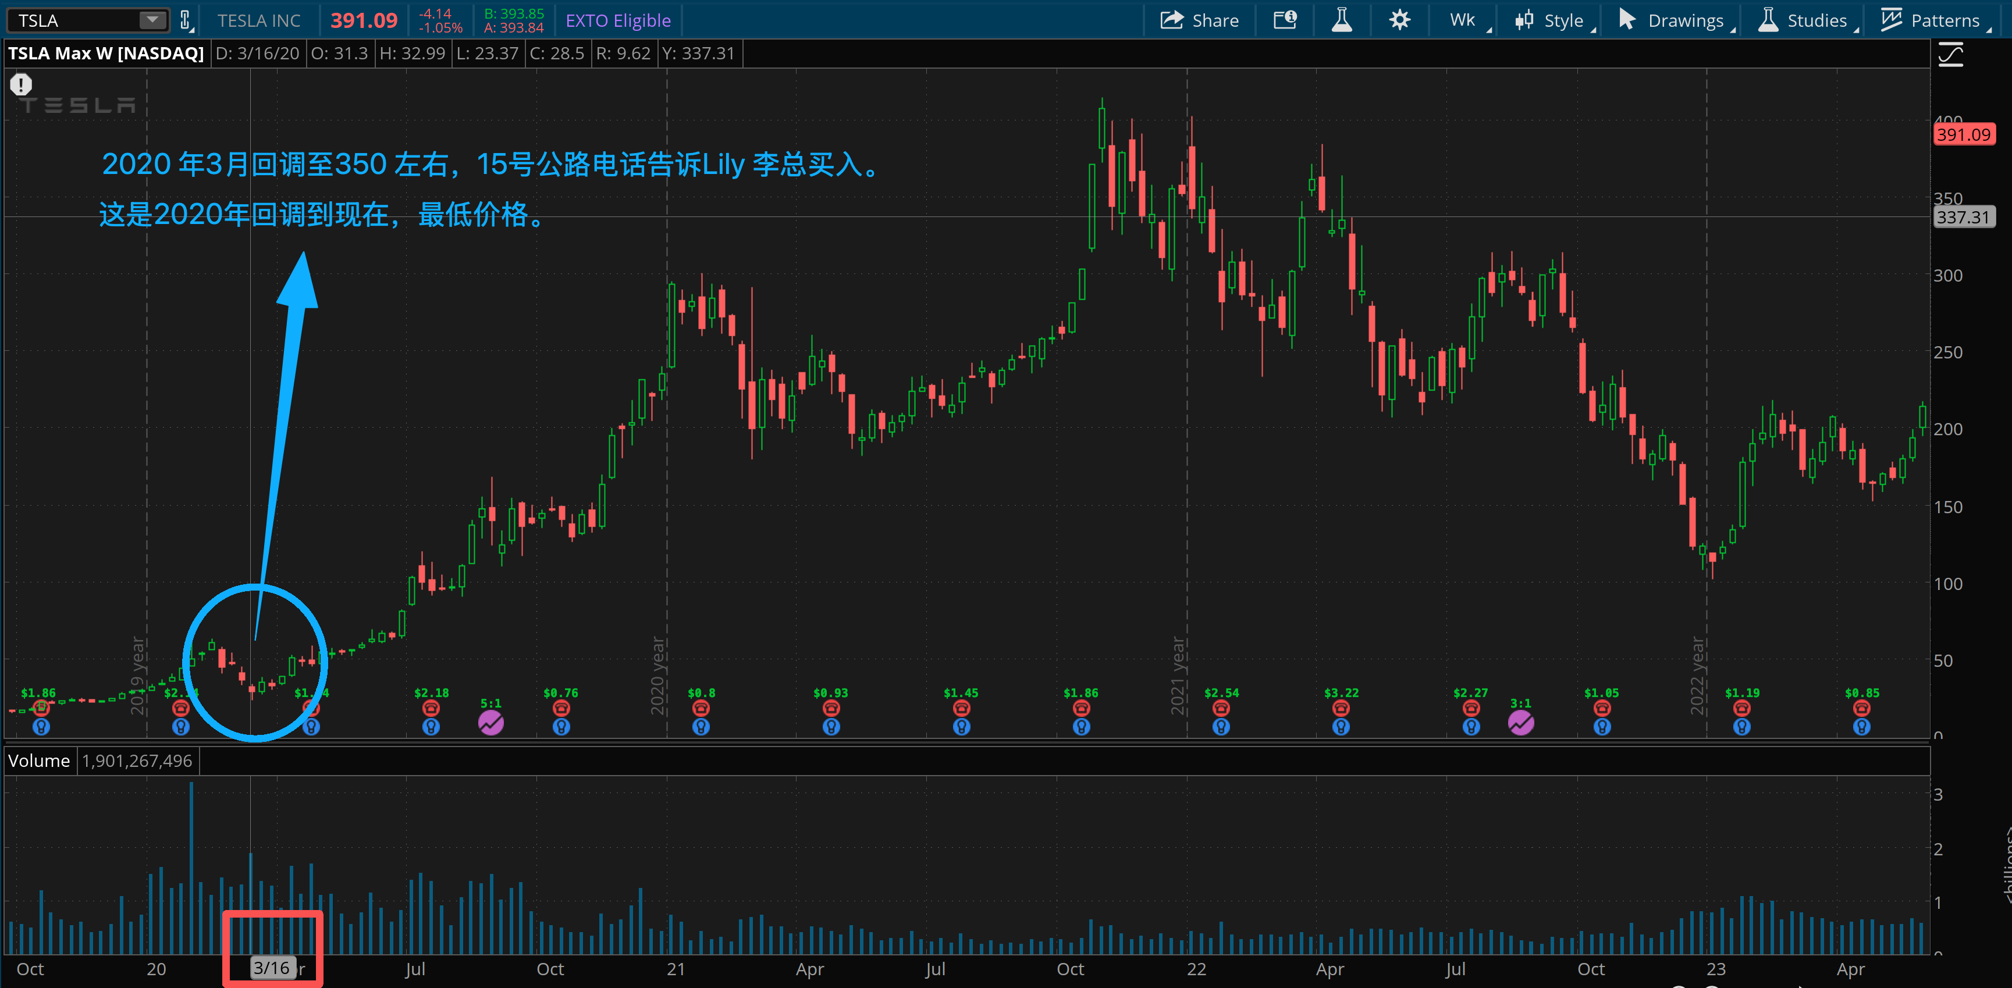Click the Share arrow icon
The width and height of the screenshot is (2012, 988).
point(1172,20)
